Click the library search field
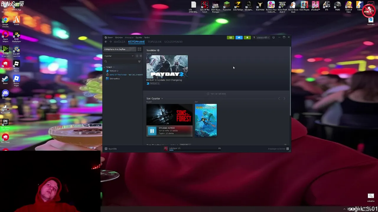378x212 pixels. (x=120, y=61)
